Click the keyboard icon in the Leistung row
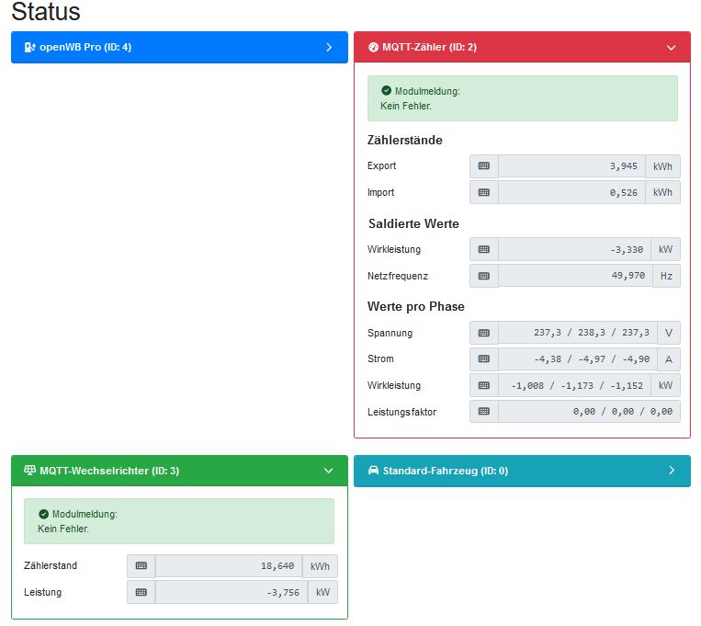Screen dimensions: 701x626 click(141, 592)
